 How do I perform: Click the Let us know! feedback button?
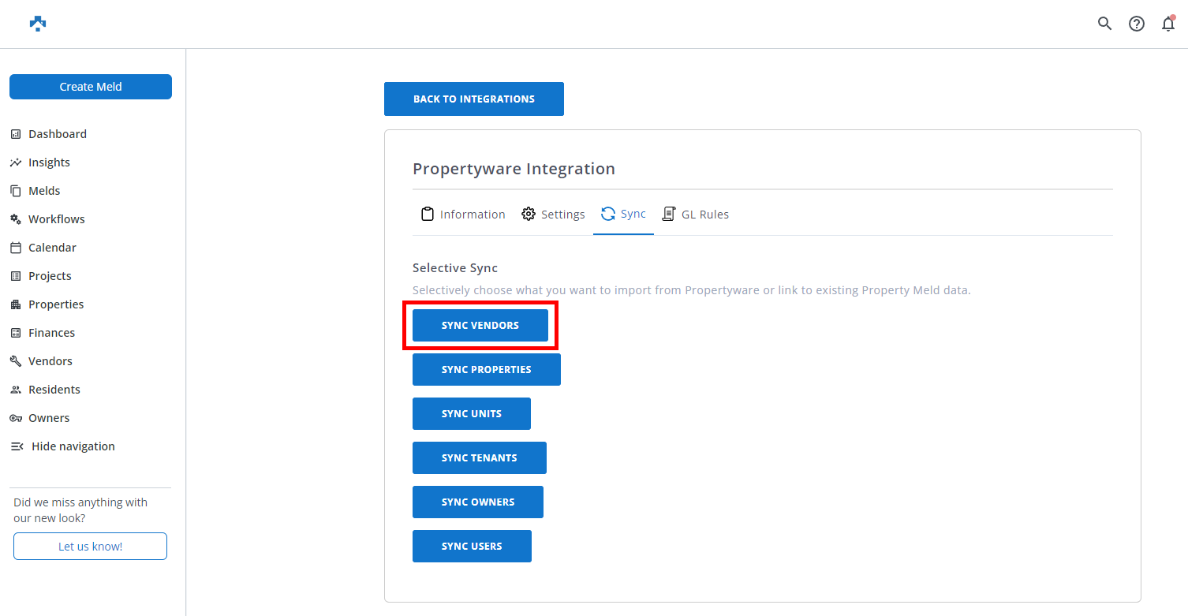(90, 547)
